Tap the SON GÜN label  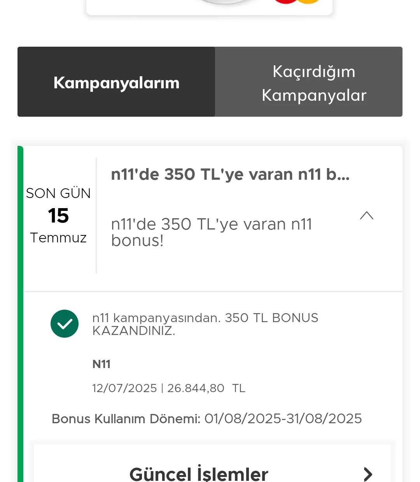coord(58,193)
